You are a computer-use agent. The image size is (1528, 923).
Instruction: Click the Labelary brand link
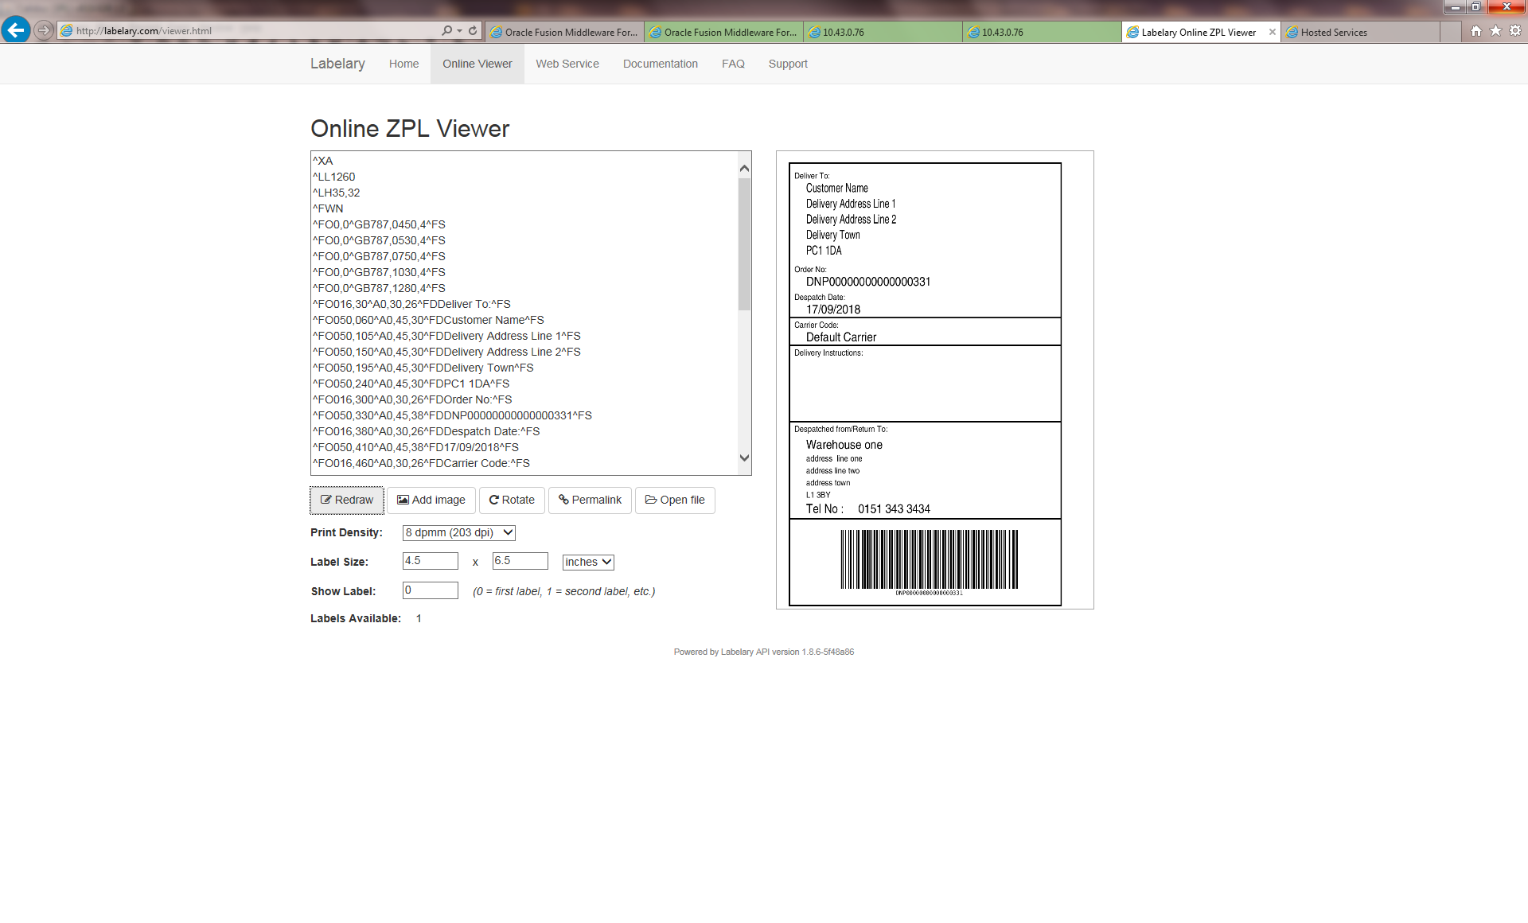337,64
